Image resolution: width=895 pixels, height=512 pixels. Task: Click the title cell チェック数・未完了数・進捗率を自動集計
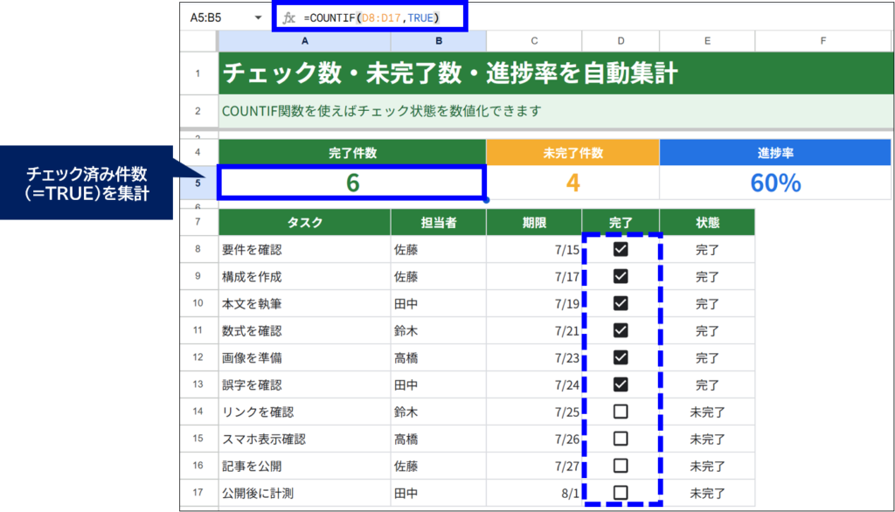click(555, 73)
